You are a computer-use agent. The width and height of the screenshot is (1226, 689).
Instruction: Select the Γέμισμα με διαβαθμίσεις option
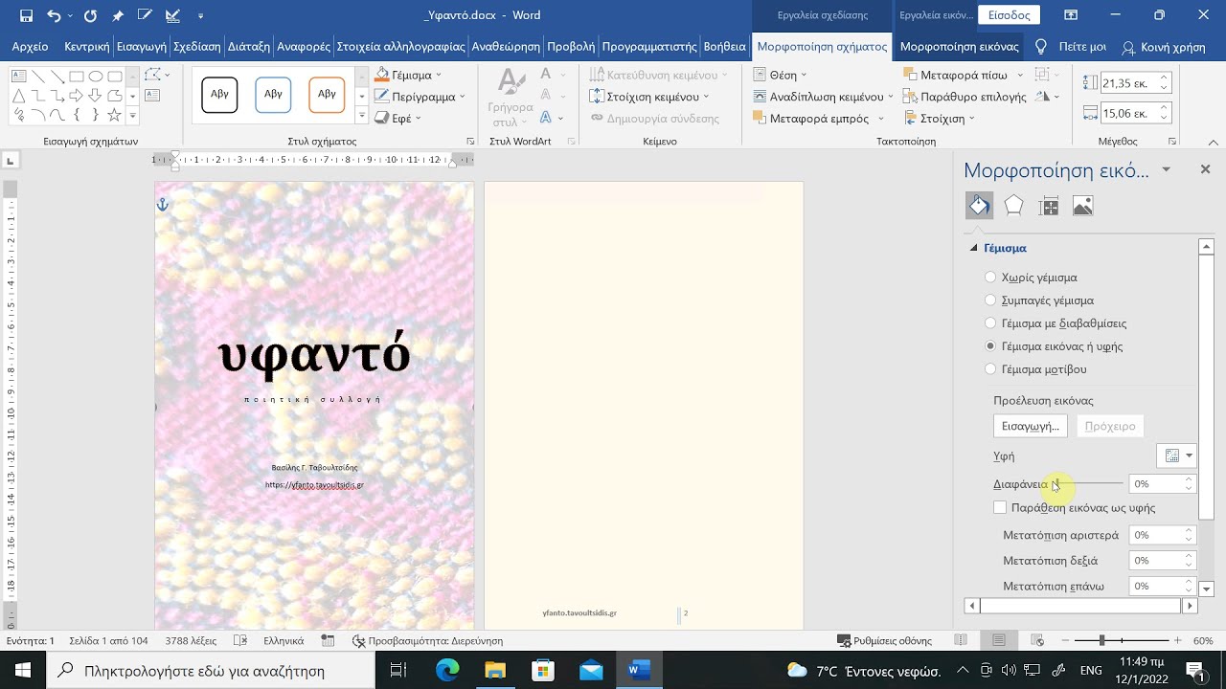pyautogui.click(x=990, y=323)
